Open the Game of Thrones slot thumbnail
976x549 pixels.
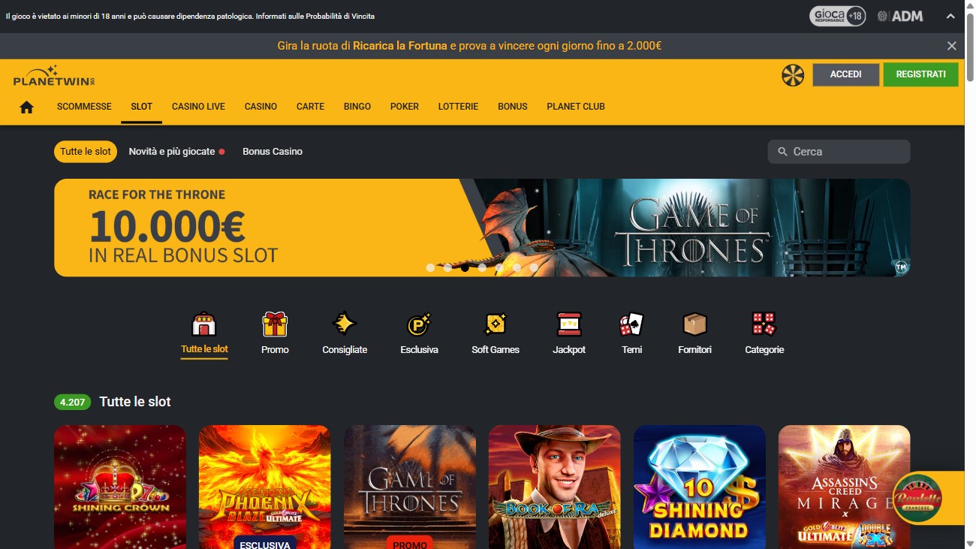[410, 487]
